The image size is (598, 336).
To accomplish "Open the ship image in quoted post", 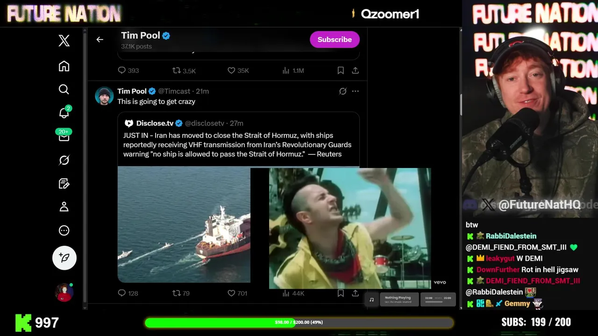I will 184,225.
